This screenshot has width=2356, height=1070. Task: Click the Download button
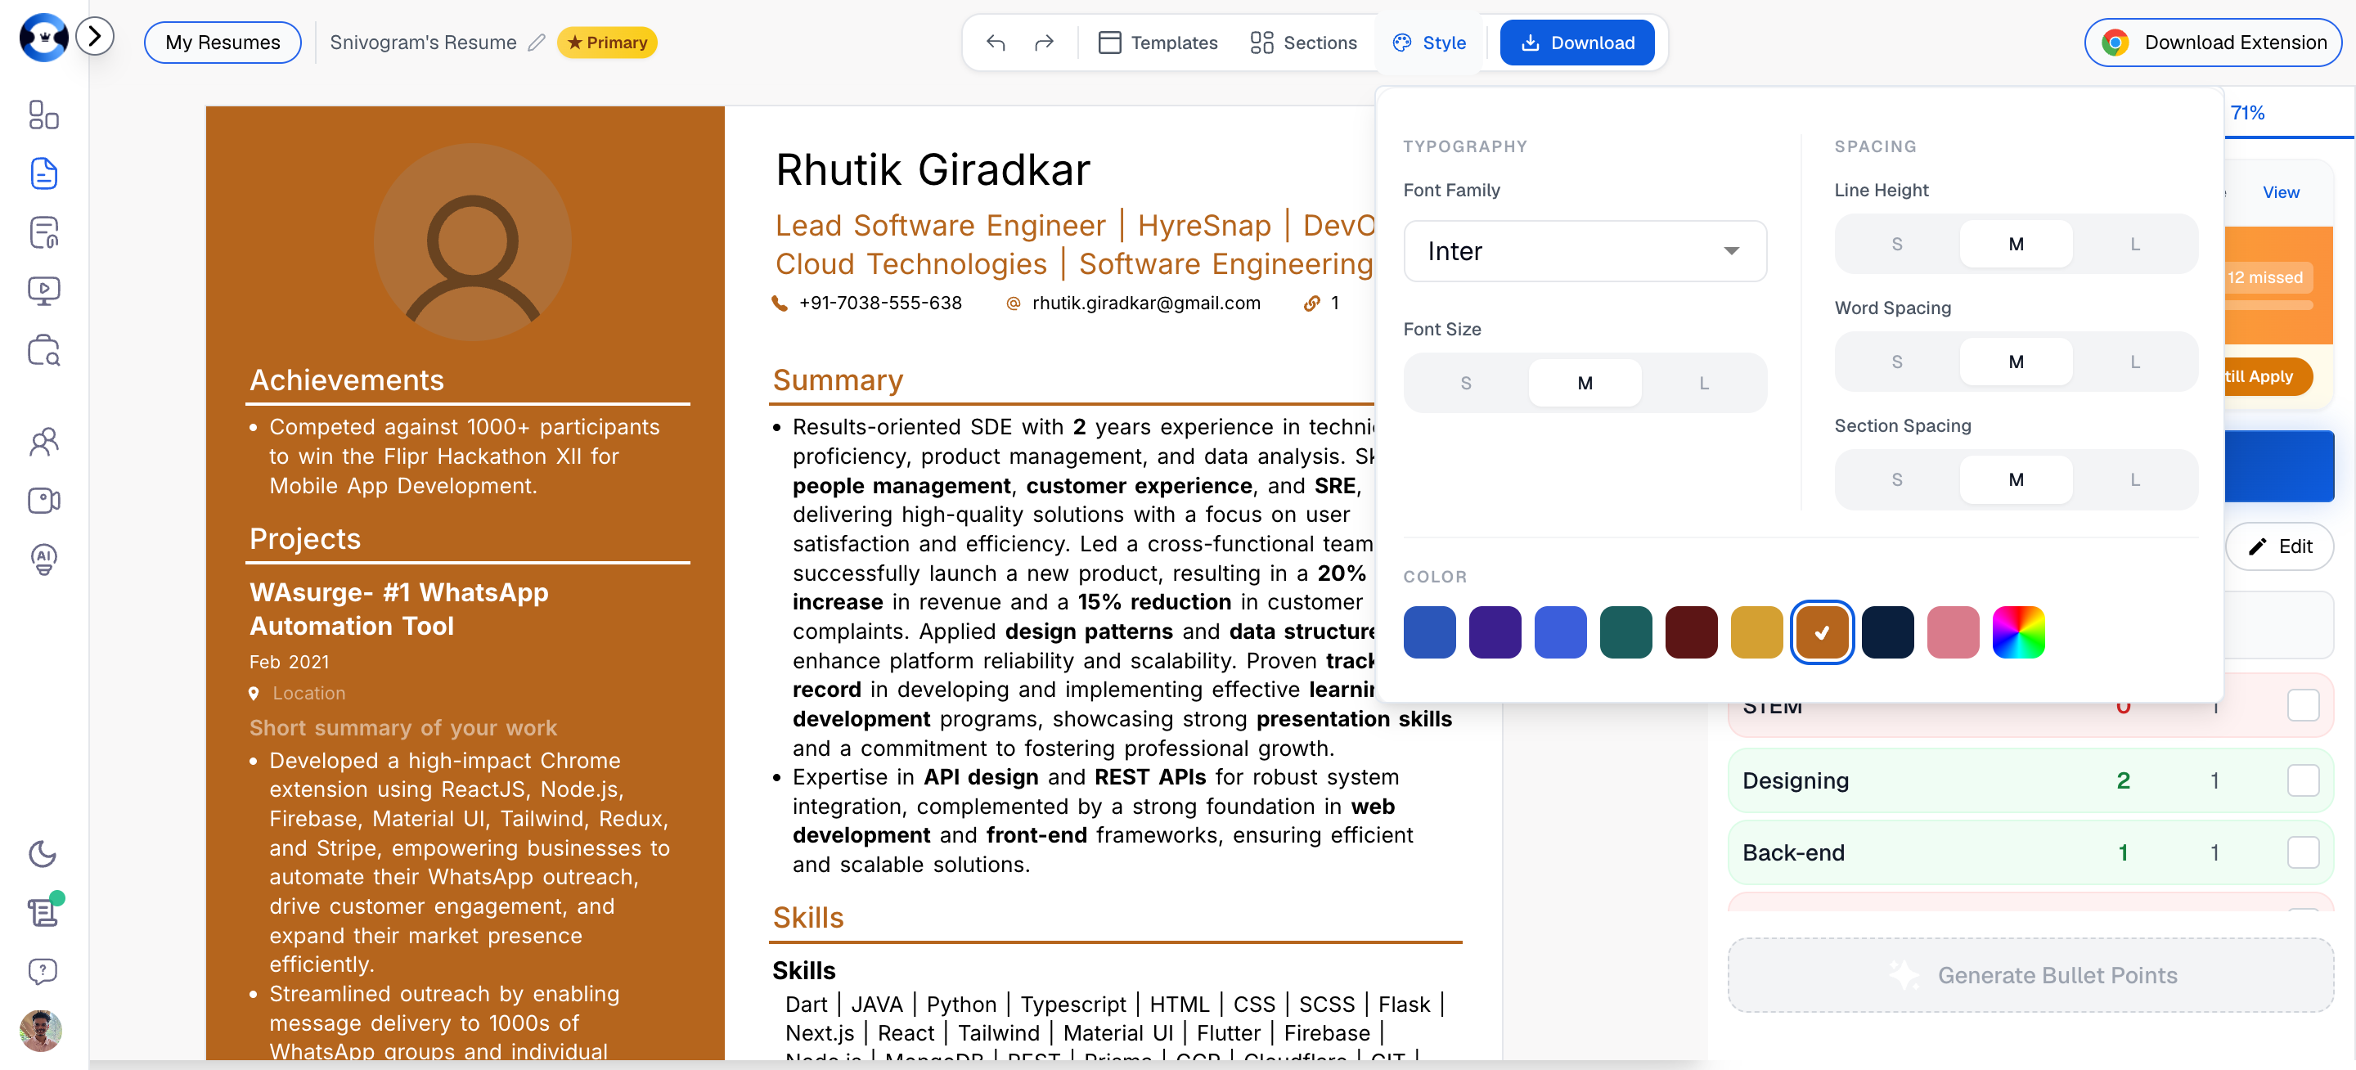[1576, 42]
